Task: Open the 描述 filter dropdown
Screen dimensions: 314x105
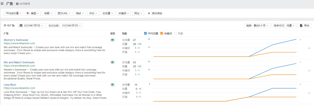Action: click(x=79, y=13)
